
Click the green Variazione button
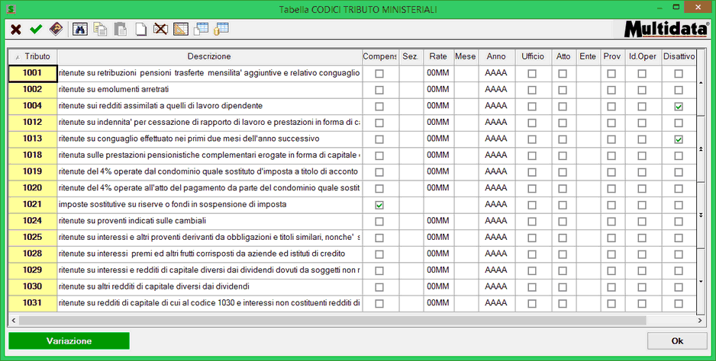[x=69, y=341]
